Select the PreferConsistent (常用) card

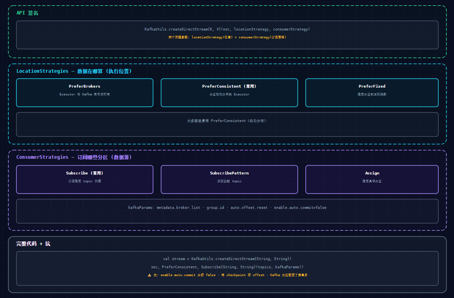coord(229,93)
